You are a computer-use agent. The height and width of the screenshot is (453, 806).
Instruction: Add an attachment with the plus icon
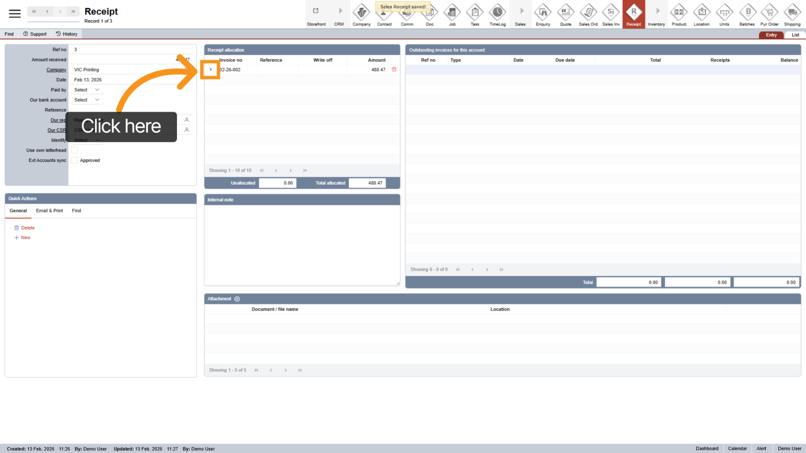[x=237, y=299]
